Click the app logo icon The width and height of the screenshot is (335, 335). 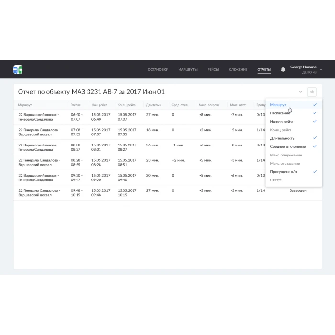click(18, 69)
